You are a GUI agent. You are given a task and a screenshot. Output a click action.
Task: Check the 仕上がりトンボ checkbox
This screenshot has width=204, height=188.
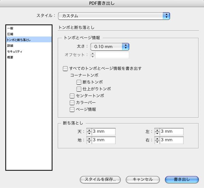click(x=79, y=89)
